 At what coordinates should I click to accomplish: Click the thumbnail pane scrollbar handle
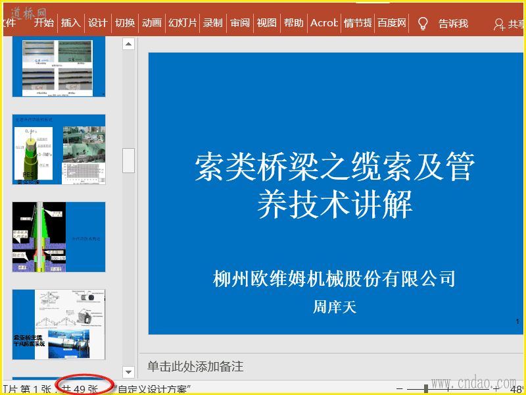(128, 161)
